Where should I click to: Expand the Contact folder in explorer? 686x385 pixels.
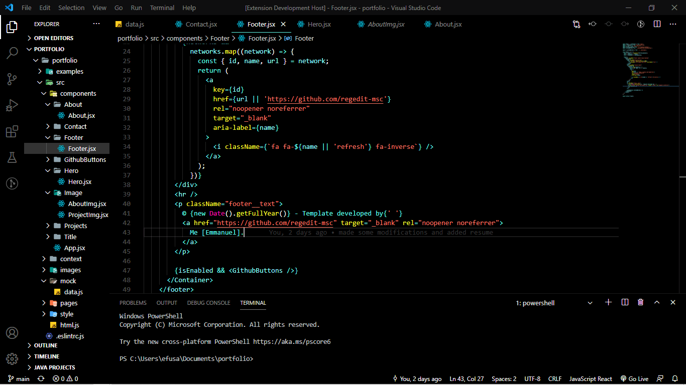[75, 127]
